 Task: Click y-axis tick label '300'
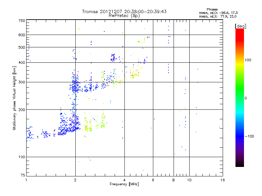[x=22, y=82]
